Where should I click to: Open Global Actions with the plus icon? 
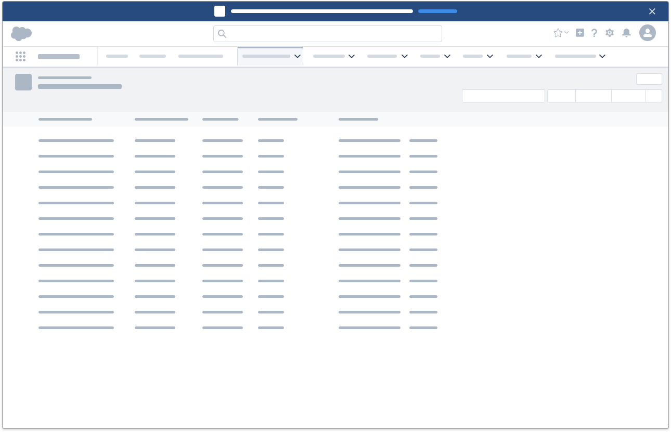point(579,33)
